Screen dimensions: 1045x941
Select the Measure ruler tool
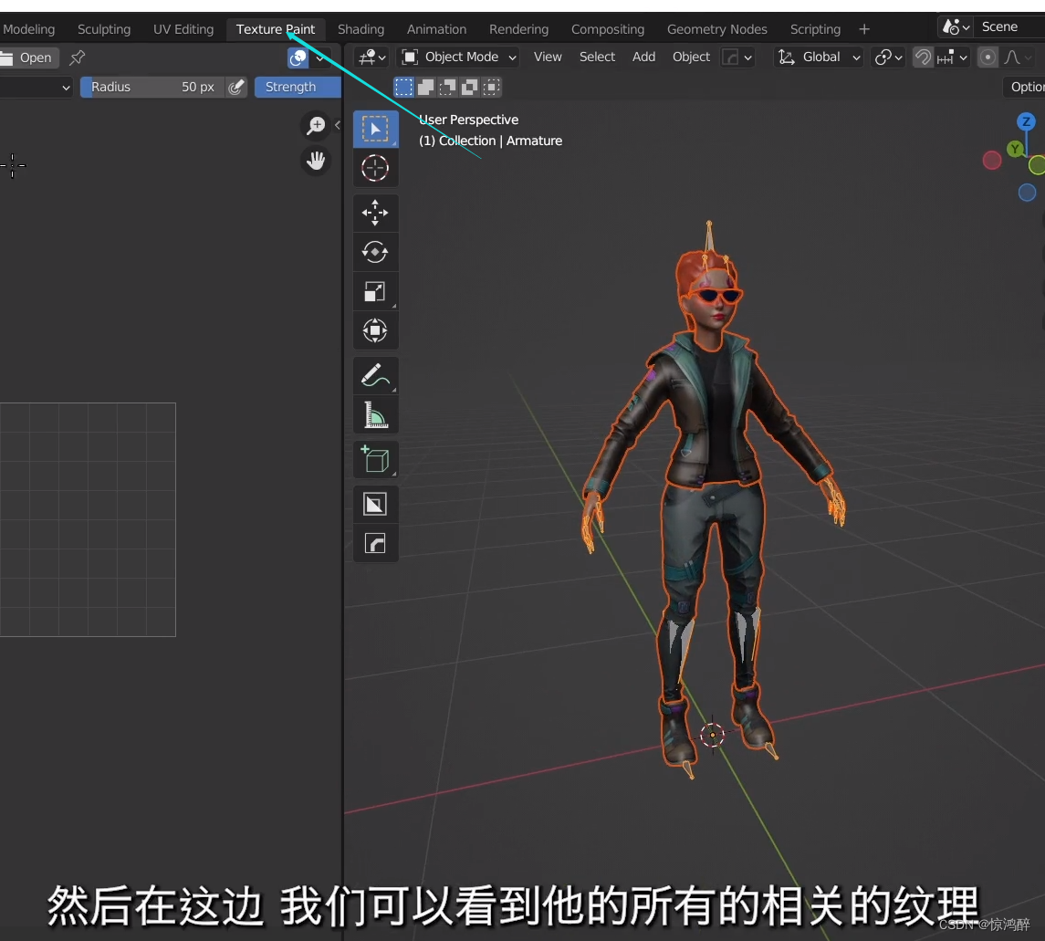(x=375, y=414)
